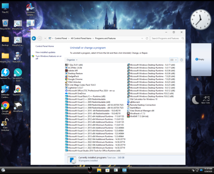The width and height of the screenshot is (214, 174).
Task: Click the taskbar clock showing date
Action: (208, 170)
